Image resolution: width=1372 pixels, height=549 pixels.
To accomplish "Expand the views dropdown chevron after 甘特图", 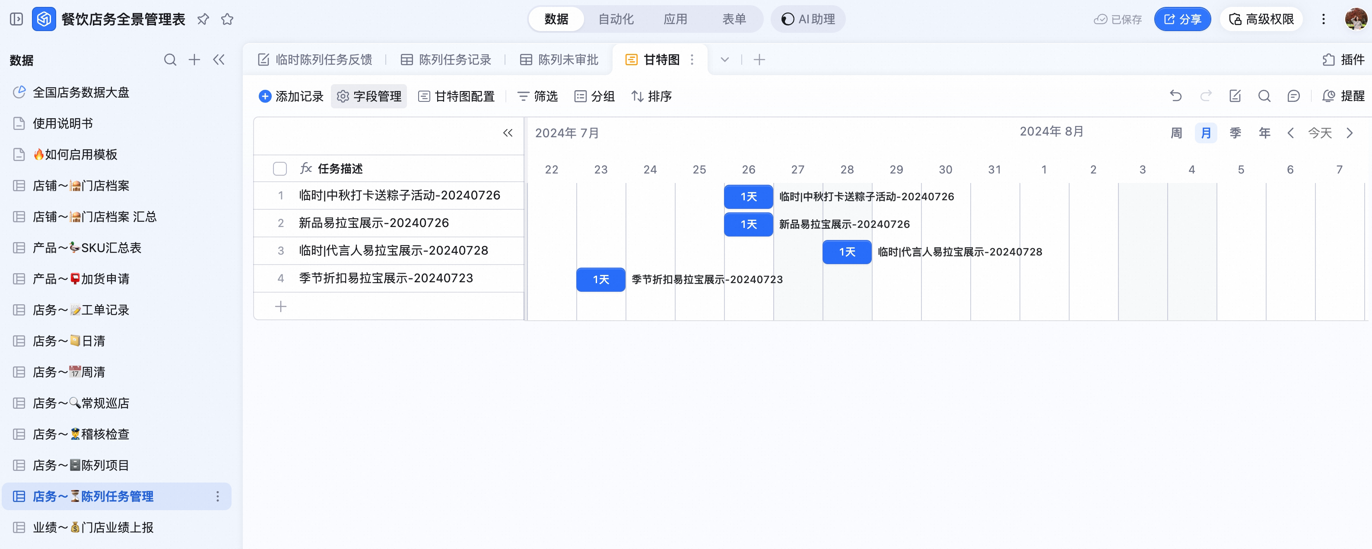I will click(x=724, y=60).
